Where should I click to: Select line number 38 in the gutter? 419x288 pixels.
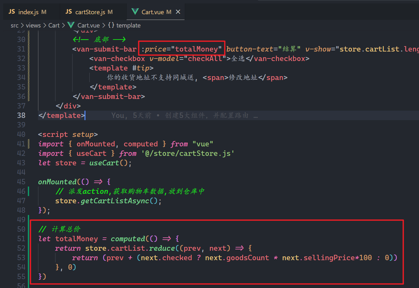(x=21, y=115)
